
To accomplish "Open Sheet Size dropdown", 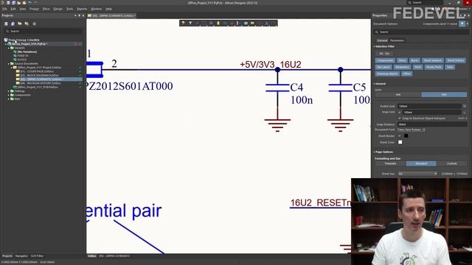I will pos(417,174).
